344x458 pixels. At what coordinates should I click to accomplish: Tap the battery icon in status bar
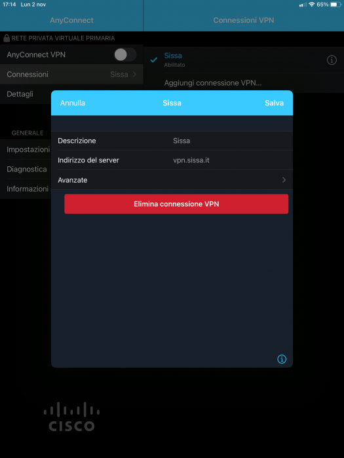point(335,5)
